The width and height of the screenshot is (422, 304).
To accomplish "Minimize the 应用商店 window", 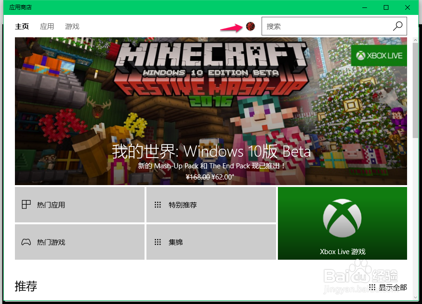I will (x=365, y=7).
